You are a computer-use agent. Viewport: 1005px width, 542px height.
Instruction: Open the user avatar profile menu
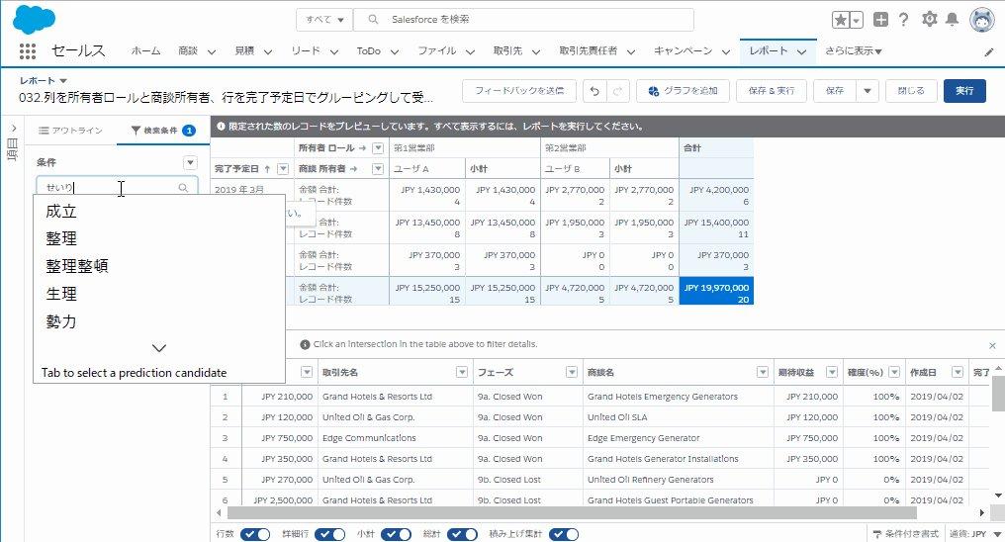pyautogui.click(x=982, y=20)
